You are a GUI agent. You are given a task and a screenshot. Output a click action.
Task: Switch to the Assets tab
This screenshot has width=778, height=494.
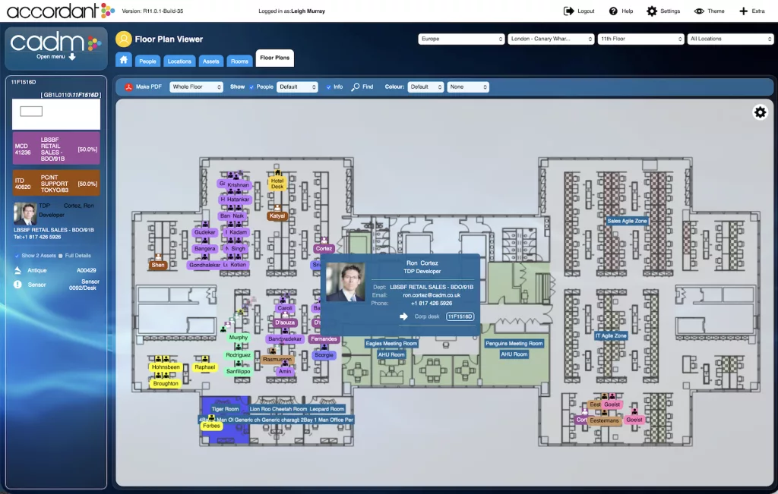211,61
